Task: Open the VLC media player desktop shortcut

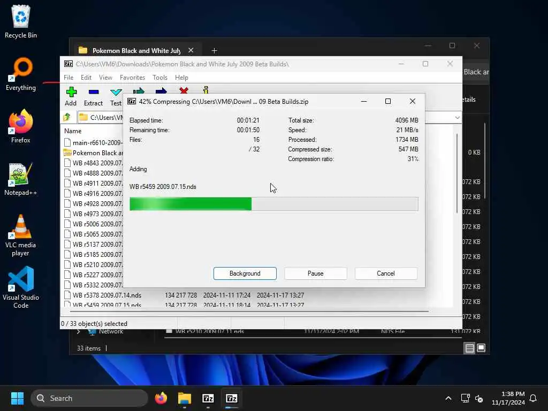Action: click(x=21, y=235)
